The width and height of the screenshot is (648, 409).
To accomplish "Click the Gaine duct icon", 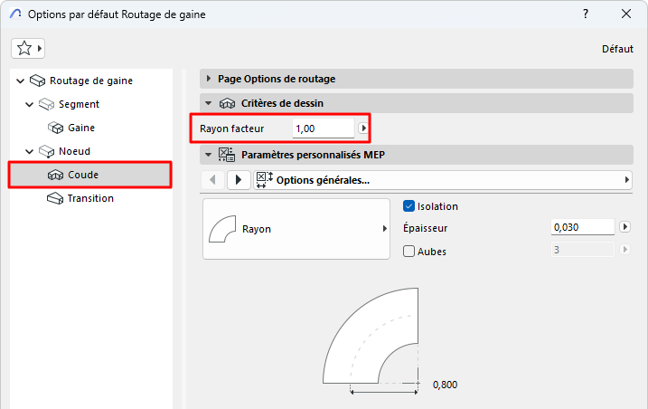I will [55, 128].
